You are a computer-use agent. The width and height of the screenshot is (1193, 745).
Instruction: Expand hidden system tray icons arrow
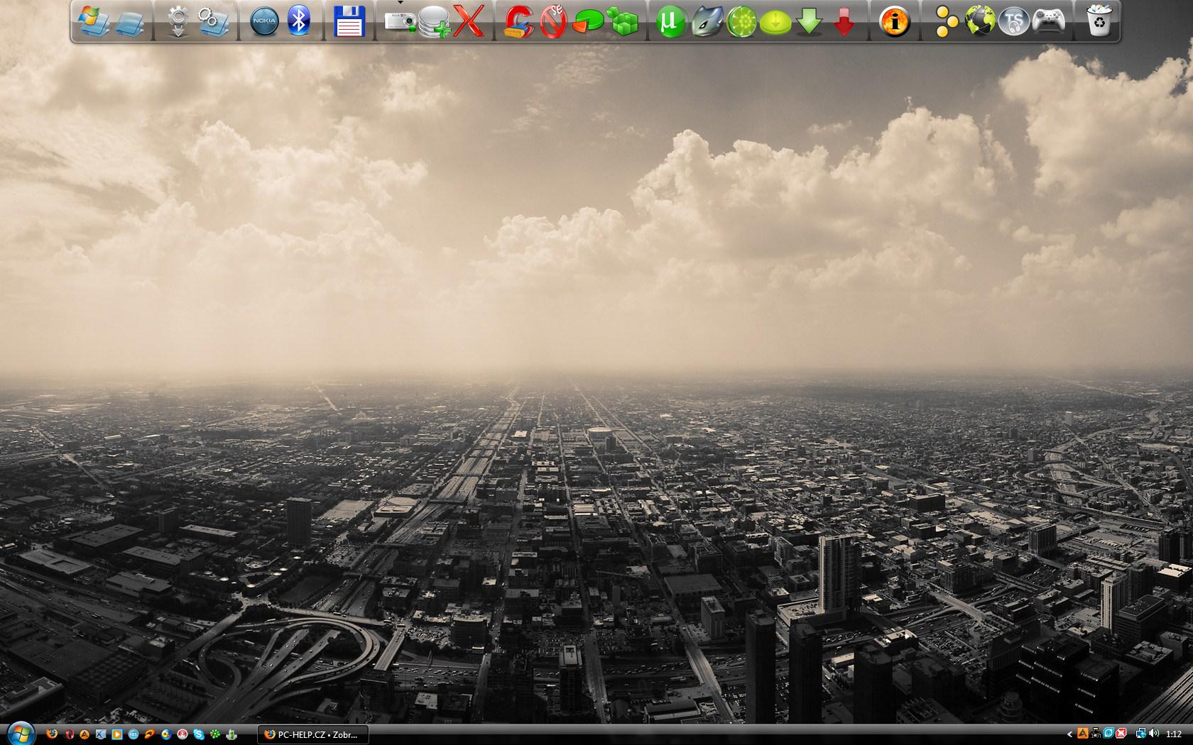coord(1069,734)
